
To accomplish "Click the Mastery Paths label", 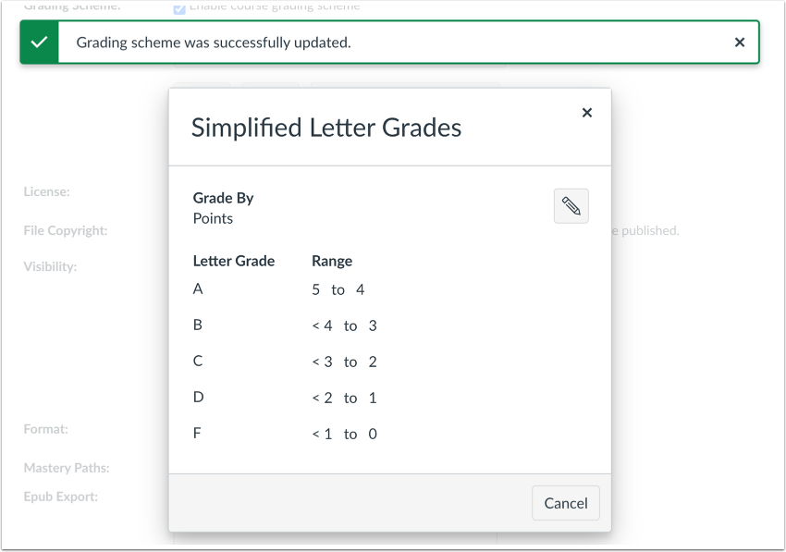I will 67,467.
